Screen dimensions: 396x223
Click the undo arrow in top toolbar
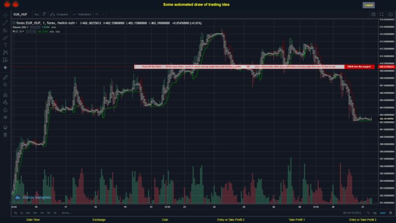pos(97,14)
